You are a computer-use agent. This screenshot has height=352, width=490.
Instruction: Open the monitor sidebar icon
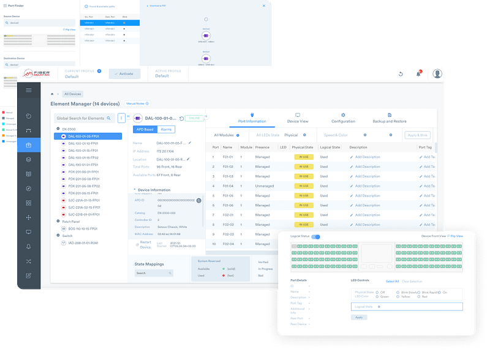(28, 232)
